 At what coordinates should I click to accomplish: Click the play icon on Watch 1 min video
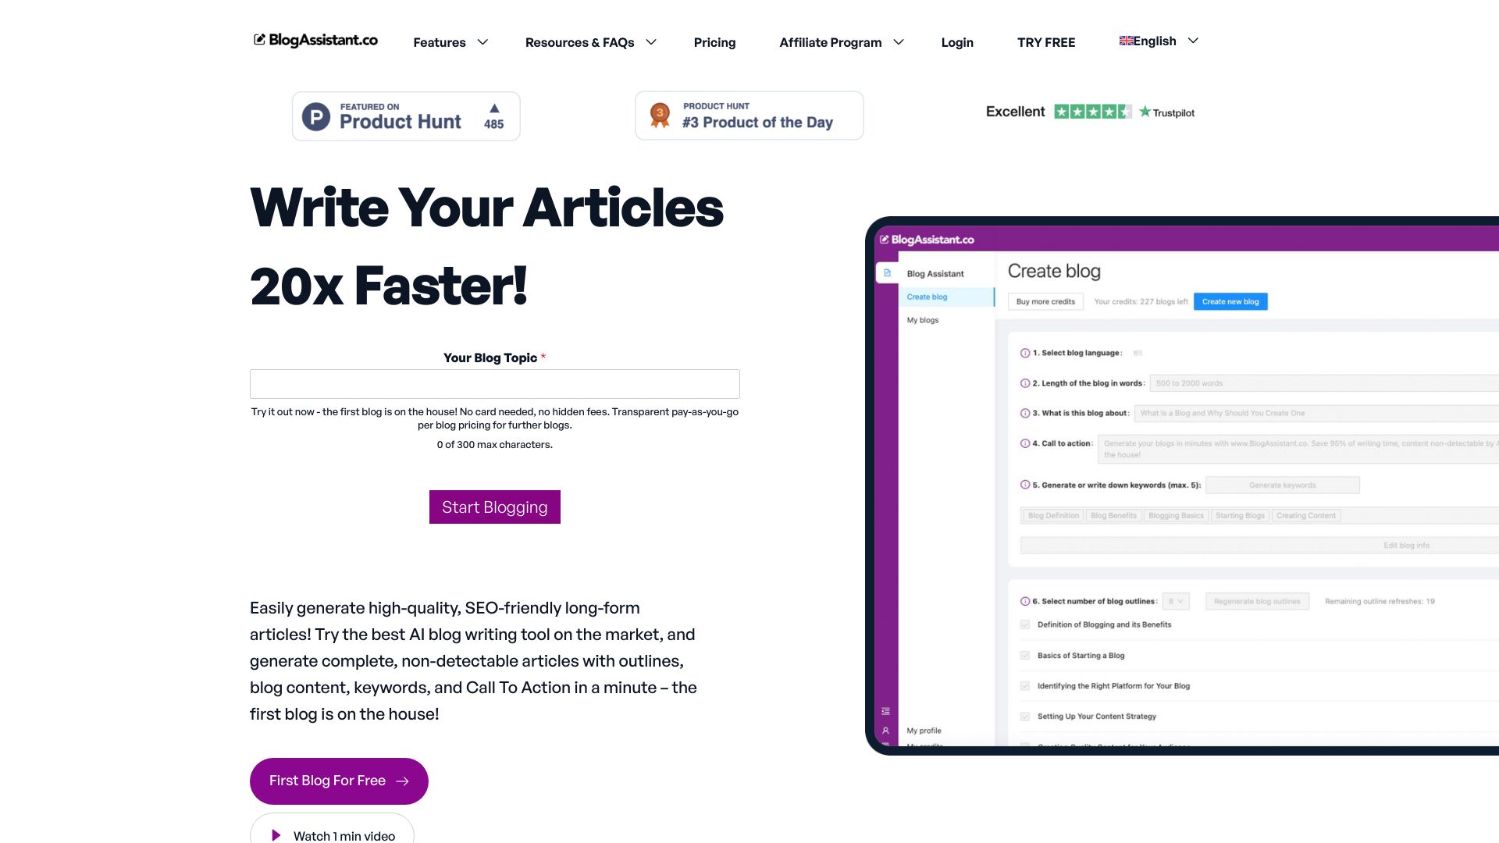click(x=276, y=836)
